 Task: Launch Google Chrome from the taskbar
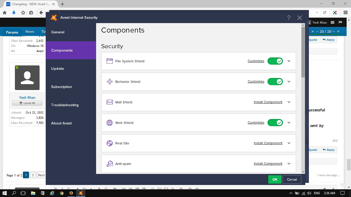[x=62, y=193]
